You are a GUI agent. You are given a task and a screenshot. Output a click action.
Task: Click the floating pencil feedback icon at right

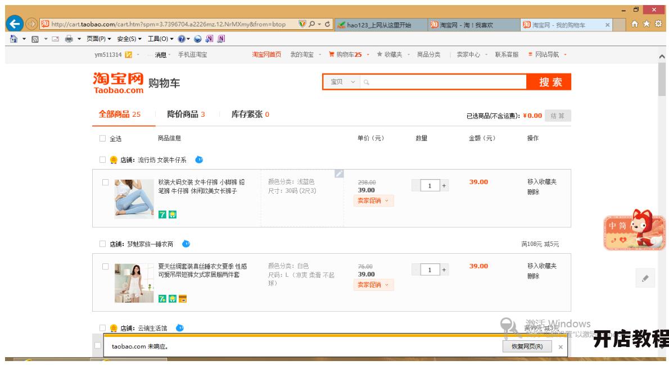(645, 278)
